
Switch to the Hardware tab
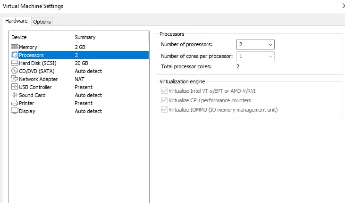pyautogui.click(x=17, y=21)
